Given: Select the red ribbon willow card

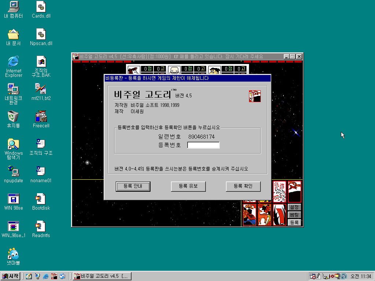Looking at the screenshot, I should [x=279, y=214].
